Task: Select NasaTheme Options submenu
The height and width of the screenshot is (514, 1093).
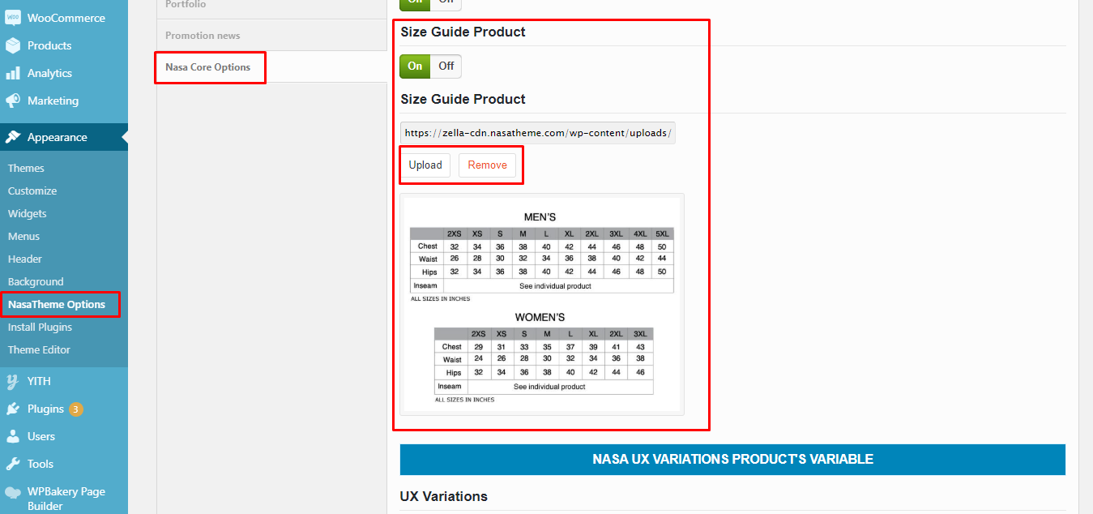Action: pos(57,305)
